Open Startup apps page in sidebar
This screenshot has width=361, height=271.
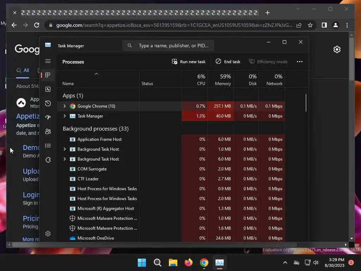pyautogui.click(x=48, y=117)
